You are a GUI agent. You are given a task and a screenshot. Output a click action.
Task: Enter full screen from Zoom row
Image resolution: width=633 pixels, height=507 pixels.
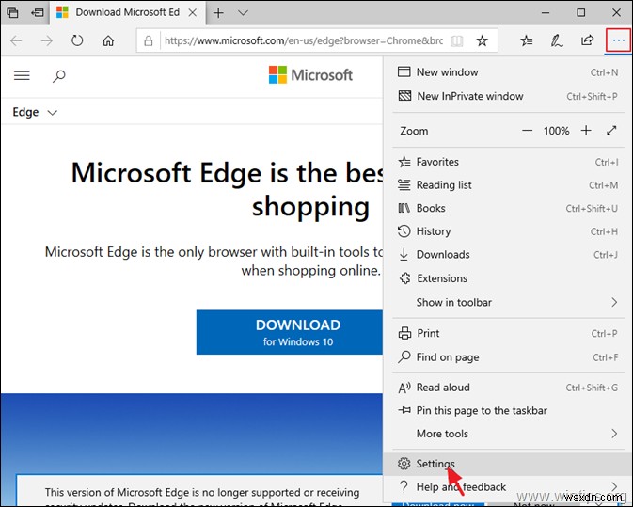[611, 131]
